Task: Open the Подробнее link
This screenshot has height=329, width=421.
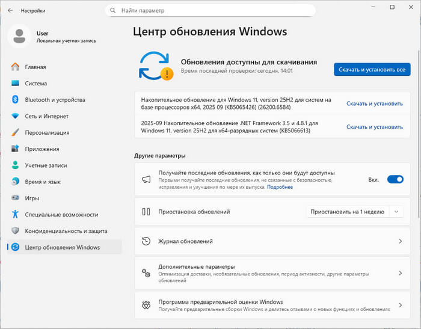Action: click(x=280, y=187)
